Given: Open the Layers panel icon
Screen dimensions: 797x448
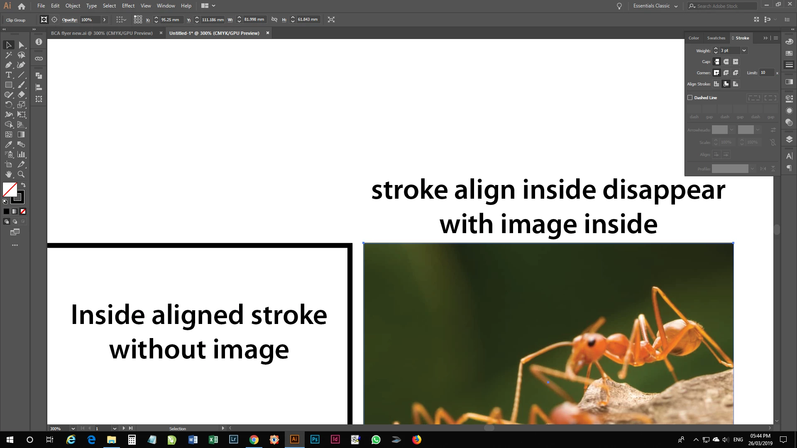Looking at the screenshot, I should pos(789,139).
